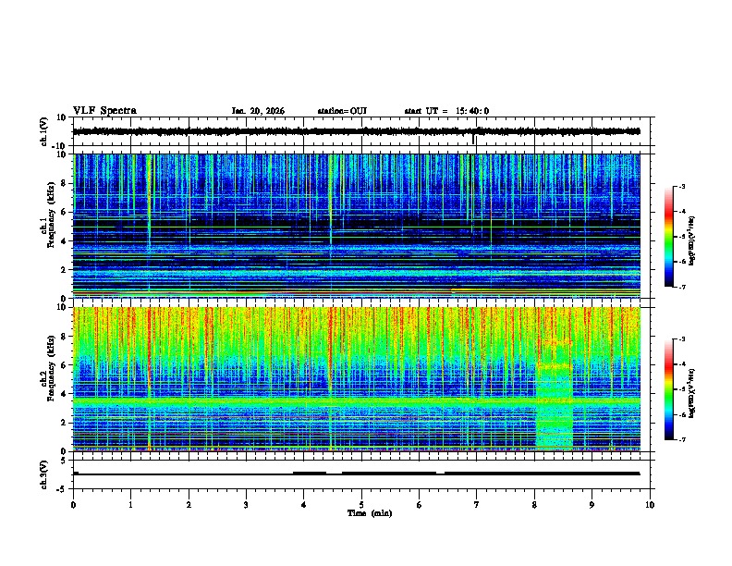Click the ch.2 spectrogram color bar

pyautogui.click(x=669, y=389)
